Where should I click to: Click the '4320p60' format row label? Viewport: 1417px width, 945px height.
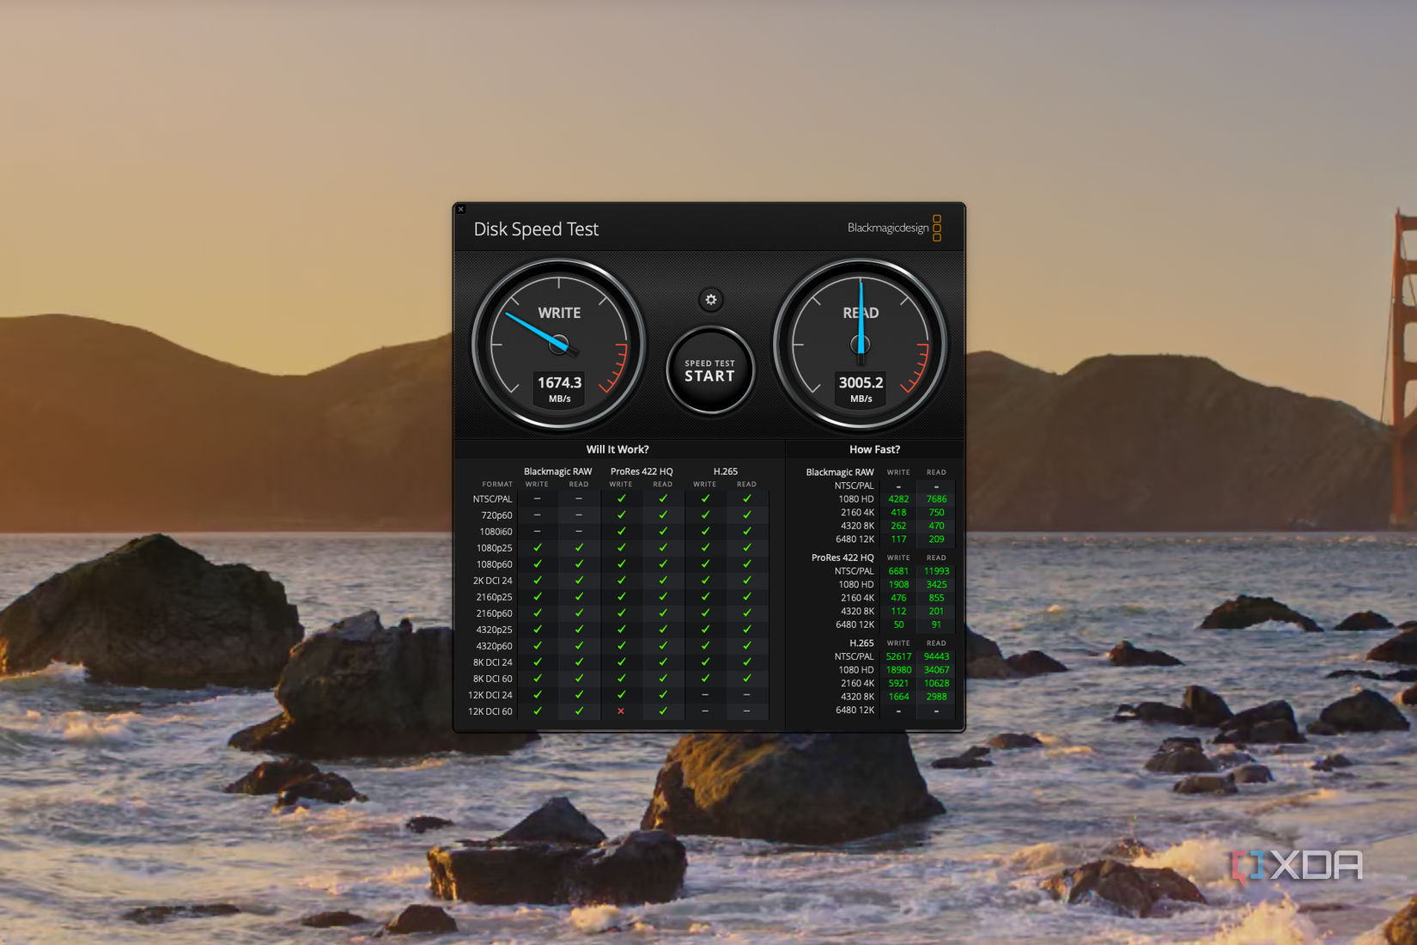[495, 646]
